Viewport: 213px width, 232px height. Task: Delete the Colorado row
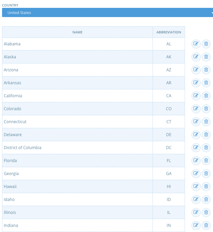tap(206, 109)
